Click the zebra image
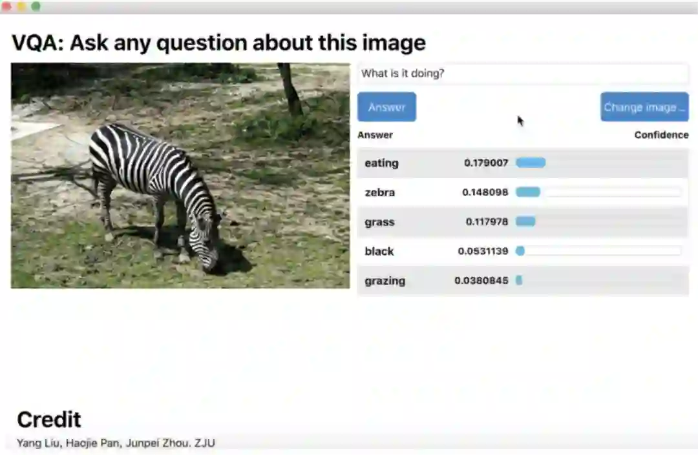The width and height of the screenshot is (698, 455). point(180,176)
